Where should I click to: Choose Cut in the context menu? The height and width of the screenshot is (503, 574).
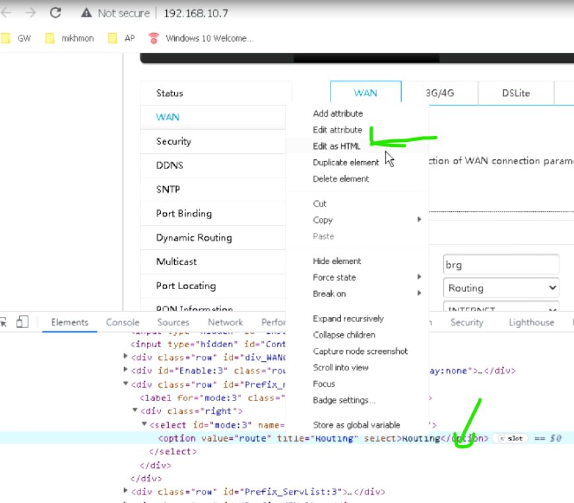click(357, 204)
